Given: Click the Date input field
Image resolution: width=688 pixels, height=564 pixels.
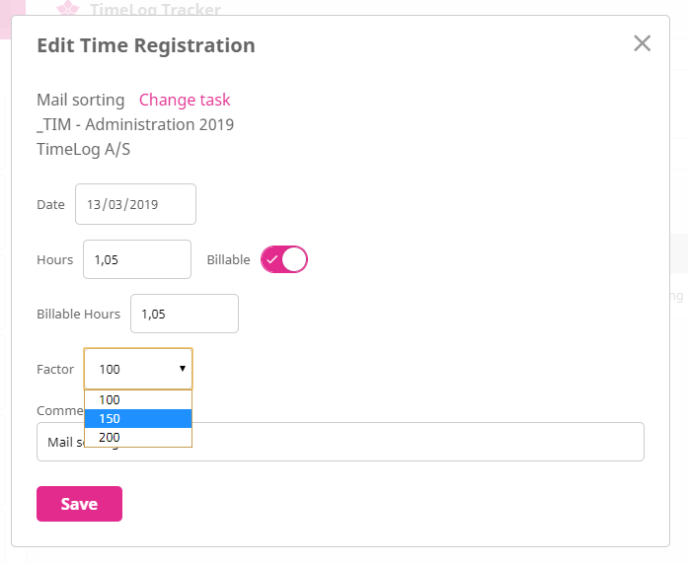Looking at the screenshot, I should point(135,205).
